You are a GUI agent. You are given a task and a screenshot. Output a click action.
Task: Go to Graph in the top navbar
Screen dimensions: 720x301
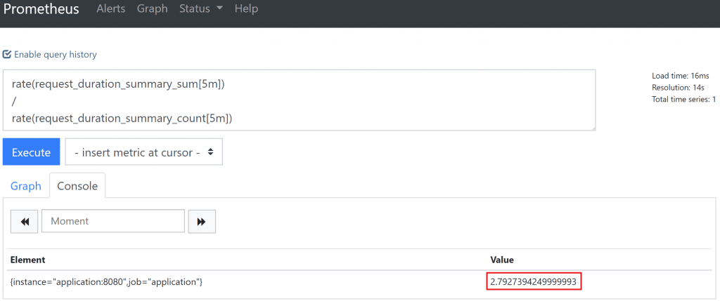pyautogui.click(x=152, y=9)
